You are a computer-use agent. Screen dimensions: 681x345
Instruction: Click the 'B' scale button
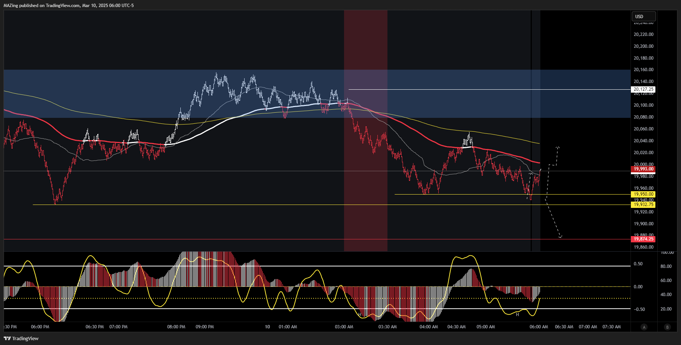click(668, 327)
